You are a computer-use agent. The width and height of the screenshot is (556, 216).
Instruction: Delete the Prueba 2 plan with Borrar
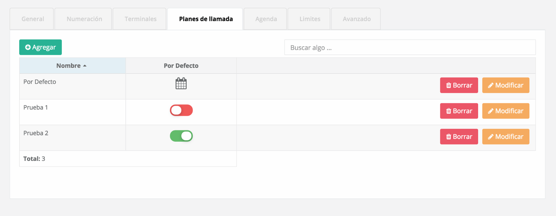pos(459,137)
